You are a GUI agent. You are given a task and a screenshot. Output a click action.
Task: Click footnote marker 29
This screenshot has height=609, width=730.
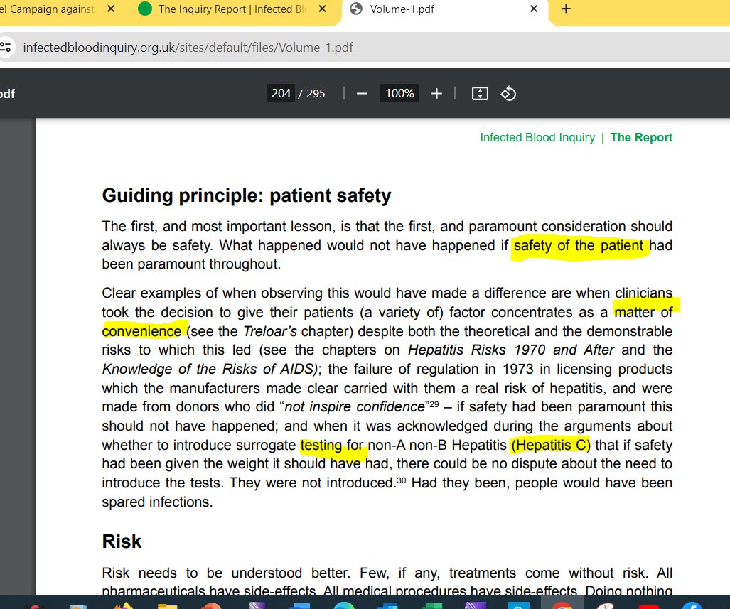point(434,404)
